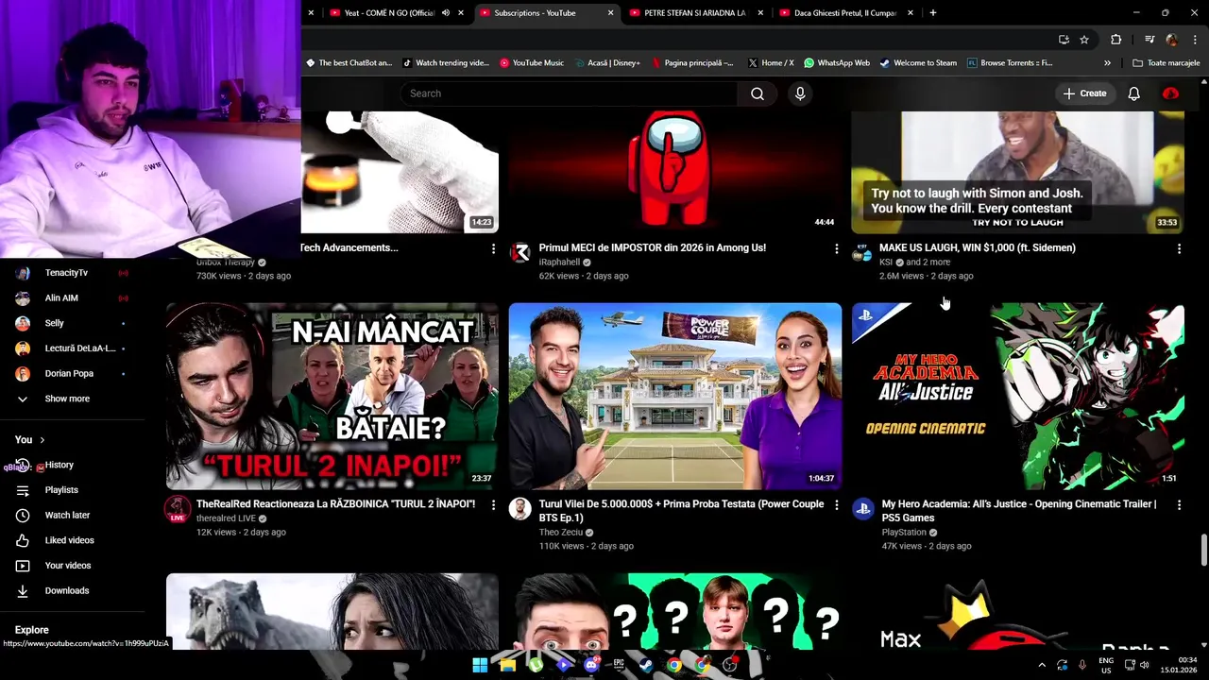
Task: Toggle microphone icon in system tray
Action: tap(1082, 665)
